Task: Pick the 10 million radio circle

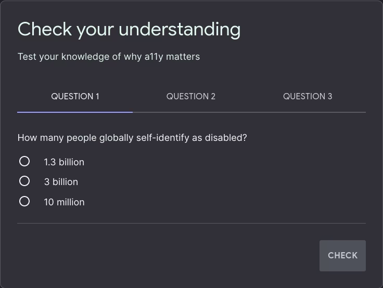Action: pos(24,201)
